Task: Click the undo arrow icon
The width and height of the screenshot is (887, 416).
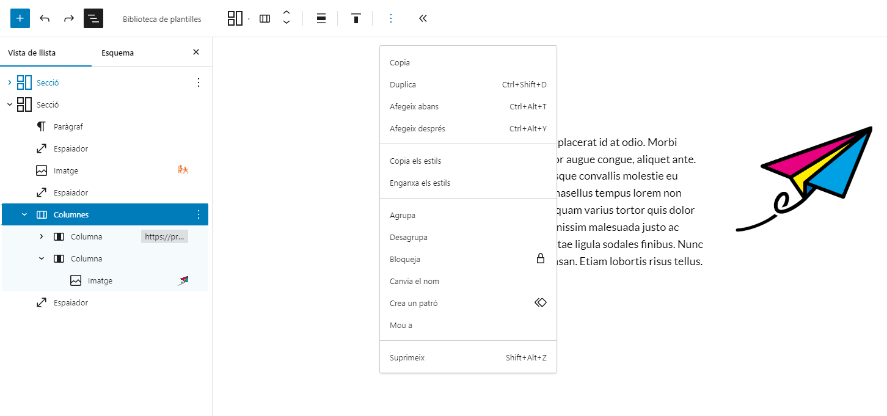Action: [x=45, y=18]
